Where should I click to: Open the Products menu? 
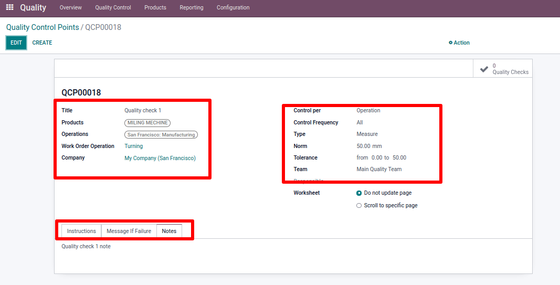tap(155, 7)
